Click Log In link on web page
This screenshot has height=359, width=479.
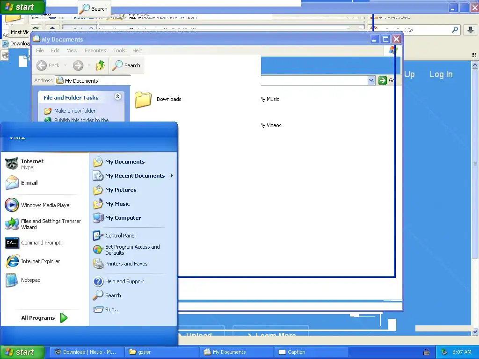[x=441, y=74]
